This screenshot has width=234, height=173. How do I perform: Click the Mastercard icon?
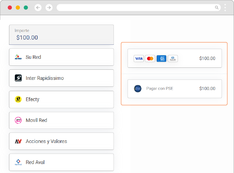(150, 58)
